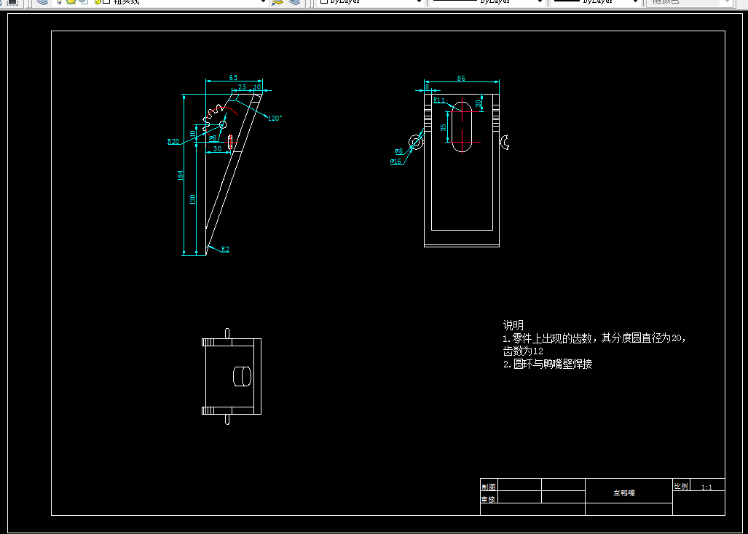The image size is (748, 534).
Task: Select note 2.圆环与鸭嘴壁焊接
Action: tap(548, 364)
